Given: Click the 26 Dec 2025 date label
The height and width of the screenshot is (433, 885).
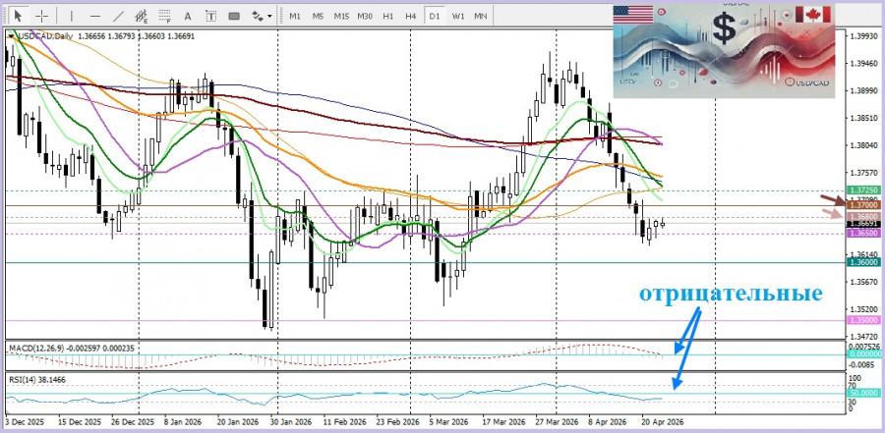Looking at the screenshot, I should 132,422.
